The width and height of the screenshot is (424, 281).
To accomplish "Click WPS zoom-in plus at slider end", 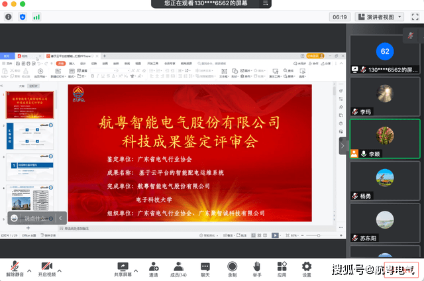I will 341,235.
